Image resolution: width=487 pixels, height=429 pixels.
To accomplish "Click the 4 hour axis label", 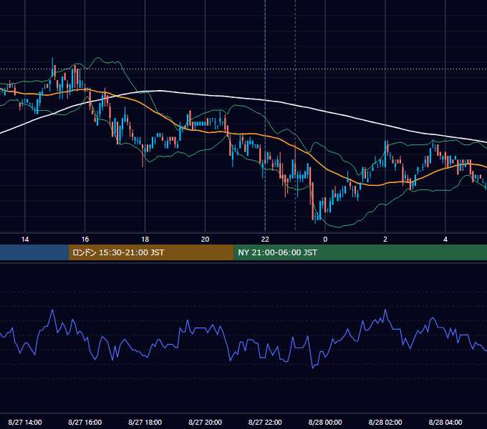I will pyautogui.click(x=445, y=240).
